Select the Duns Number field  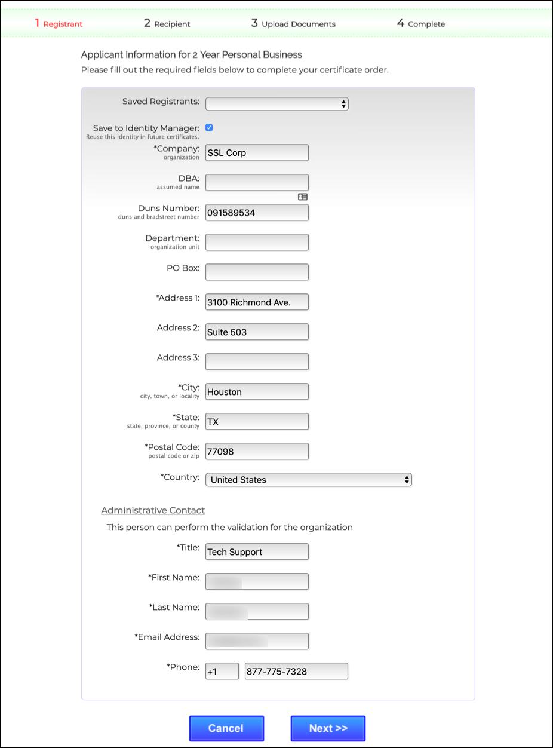point(257,213)
